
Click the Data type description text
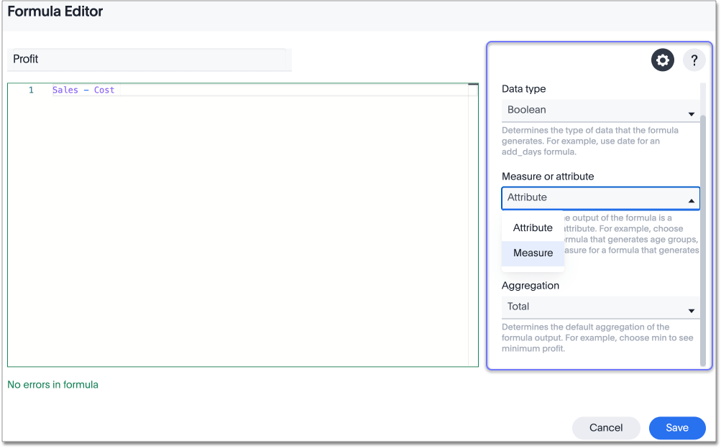point(589,141)
